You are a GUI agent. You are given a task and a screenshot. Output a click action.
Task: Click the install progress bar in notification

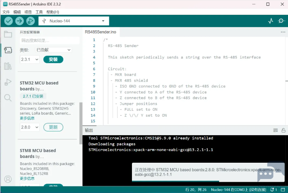coord(176,181)
